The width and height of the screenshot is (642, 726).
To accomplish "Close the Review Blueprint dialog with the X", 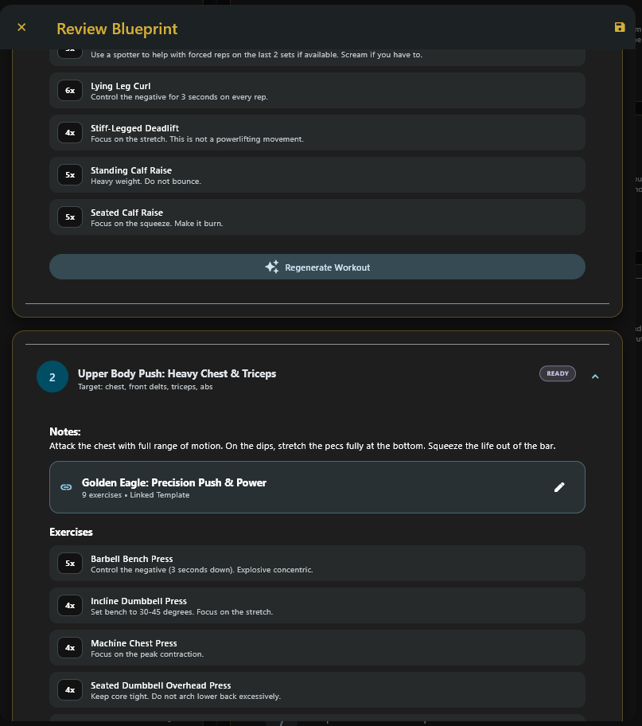I will (21, 26).
